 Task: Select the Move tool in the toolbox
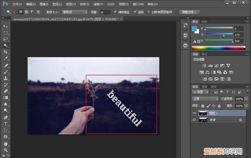(x=6, y=26)
